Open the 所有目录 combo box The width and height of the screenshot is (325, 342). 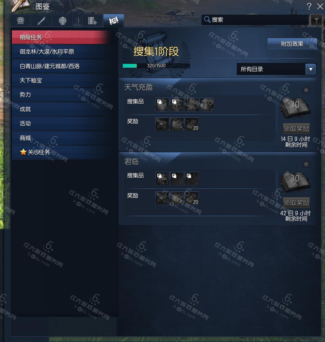pos(276,69)
